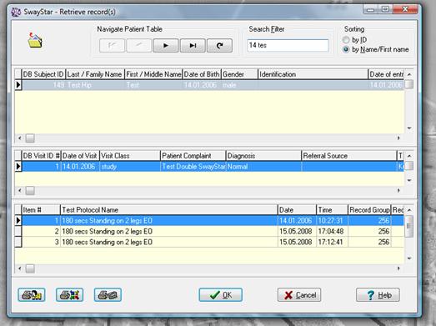Click Diagnosis column header
436x326 pixels.
[x=263, y=156]
